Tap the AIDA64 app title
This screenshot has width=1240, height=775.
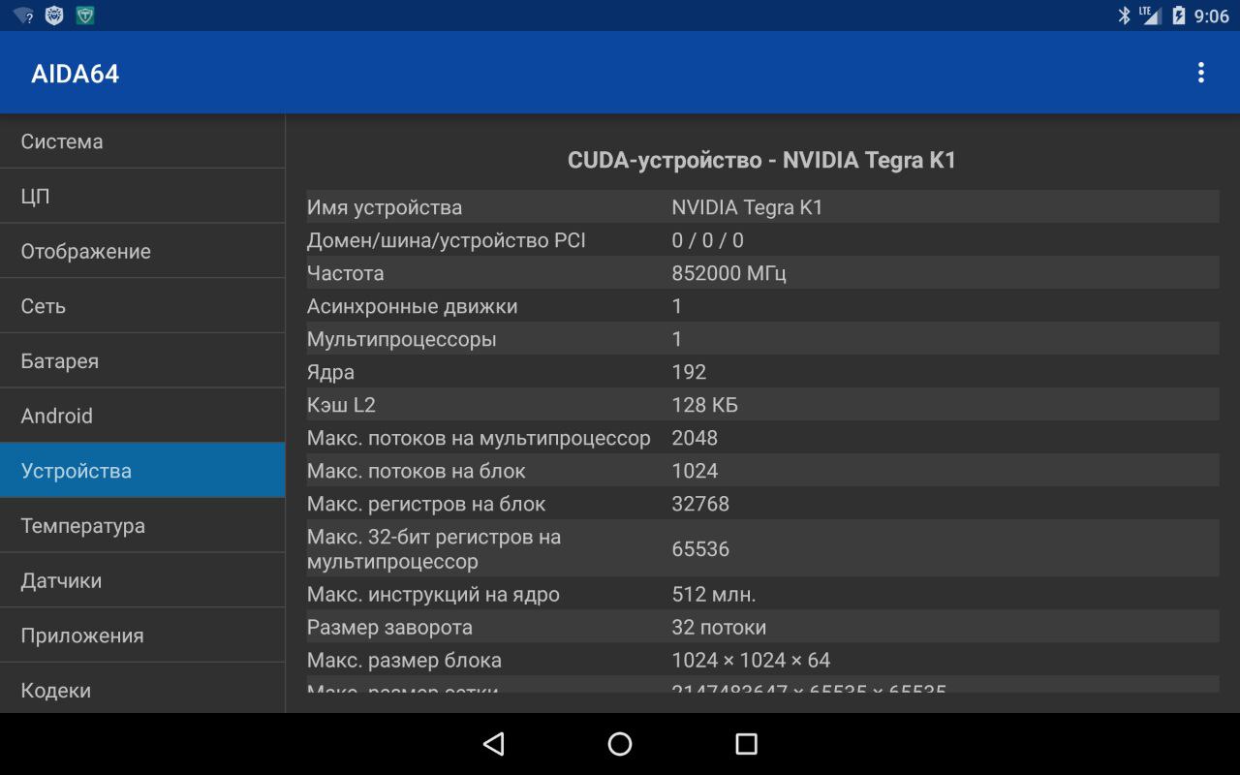click(x=75, y=74)
